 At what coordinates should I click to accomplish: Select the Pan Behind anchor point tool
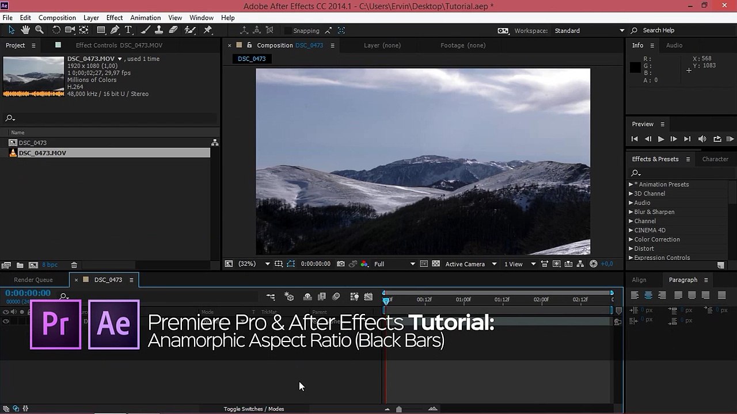tap(84, 30)
